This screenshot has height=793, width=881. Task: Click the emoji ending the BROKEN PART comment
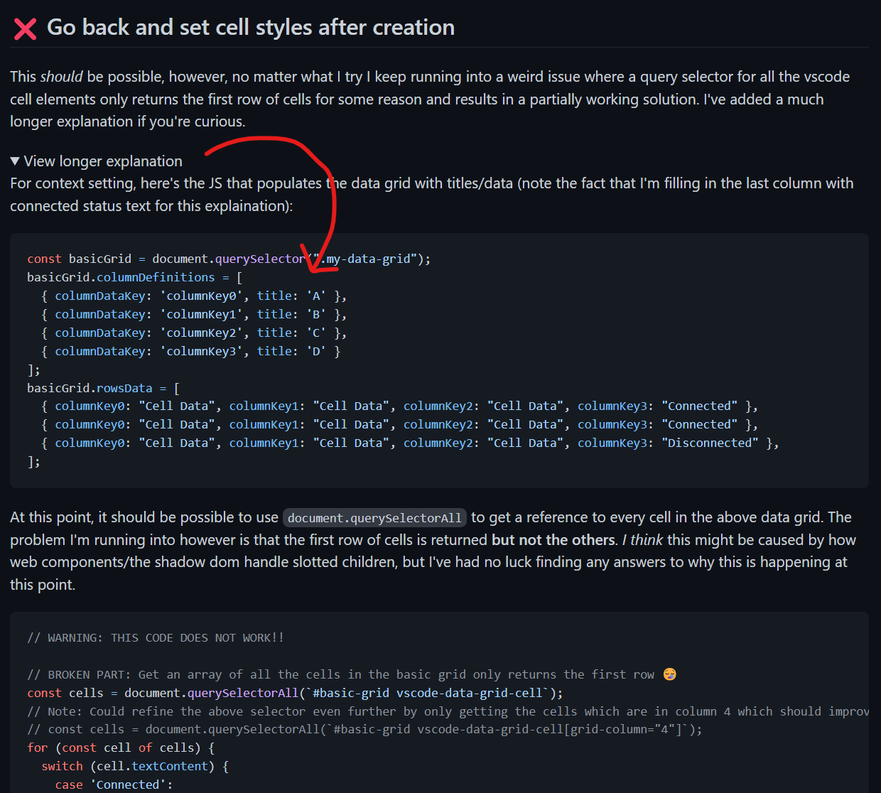coord(669,674)
